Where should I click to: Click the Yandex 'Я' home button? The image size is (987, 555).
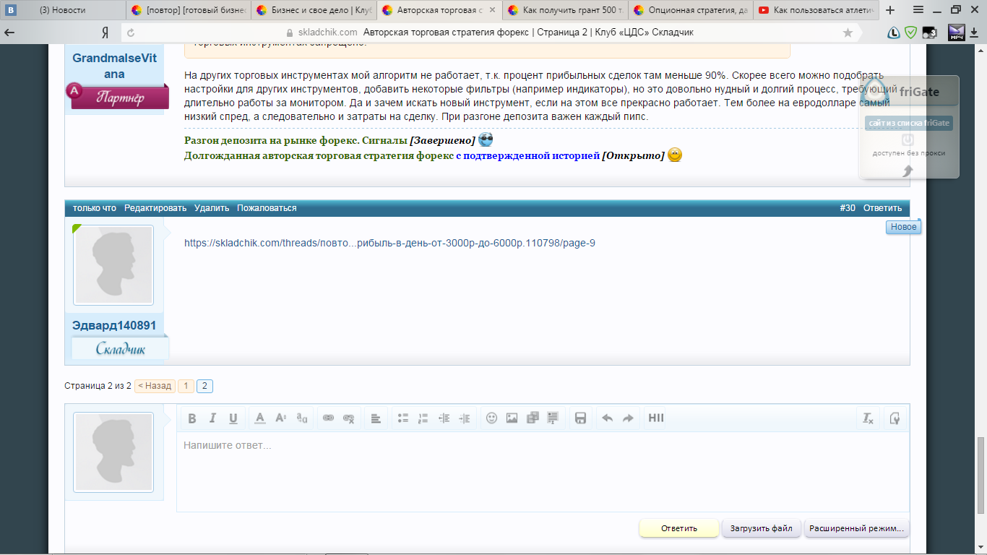105,33
